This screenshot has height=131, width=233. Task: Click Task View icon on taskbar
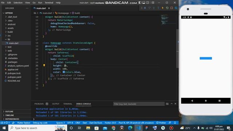click(79, 128)
